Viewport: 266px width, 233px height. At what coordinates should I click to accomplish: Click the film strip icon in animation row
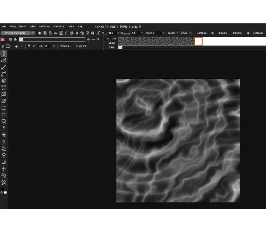[x=8, y=46]
